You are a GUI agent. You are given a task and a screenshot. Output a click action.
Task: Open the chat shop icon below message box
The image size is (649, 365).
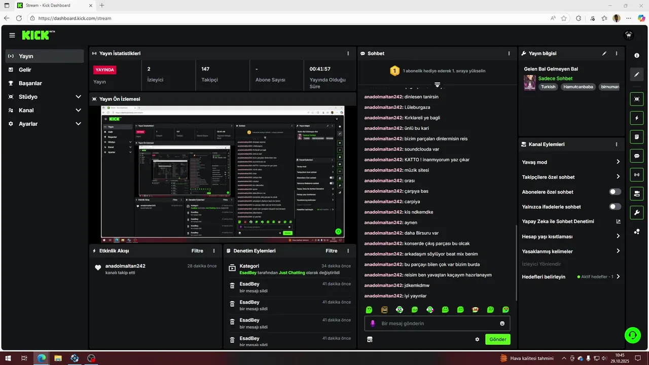tap(370, 339)
